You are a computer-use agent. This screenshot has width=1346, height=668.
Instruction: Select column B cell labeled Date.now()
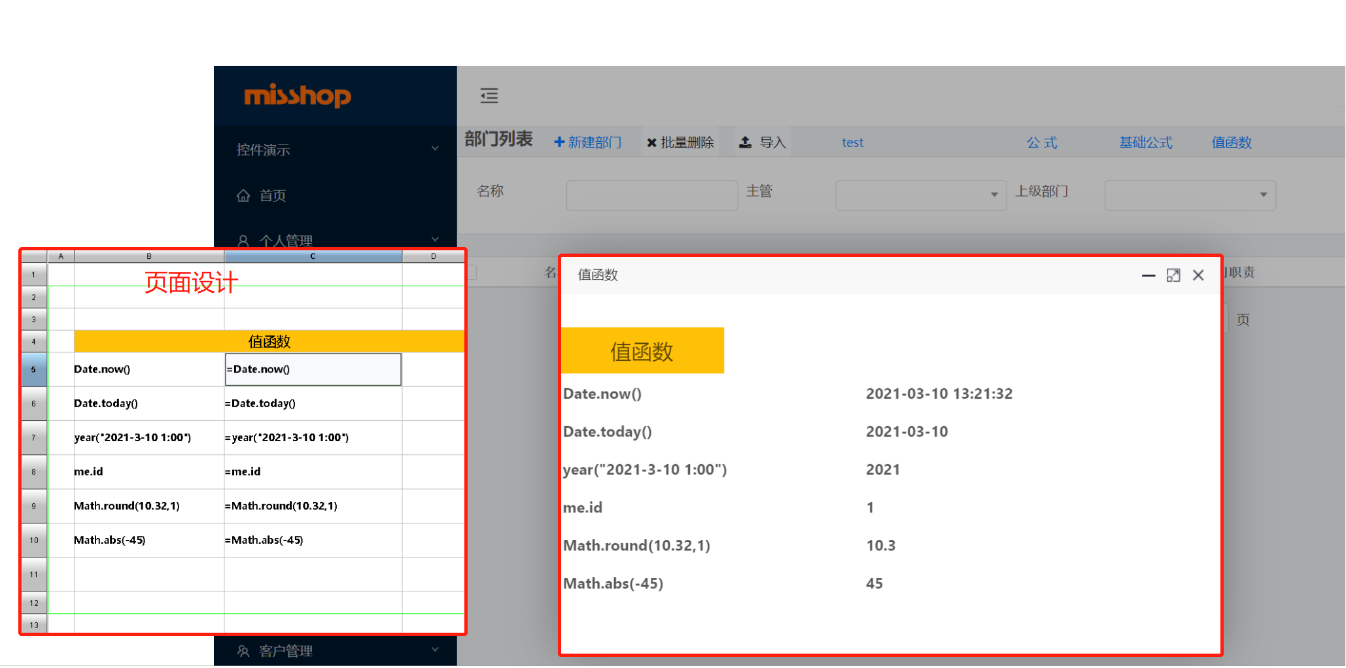click(149, 369)
